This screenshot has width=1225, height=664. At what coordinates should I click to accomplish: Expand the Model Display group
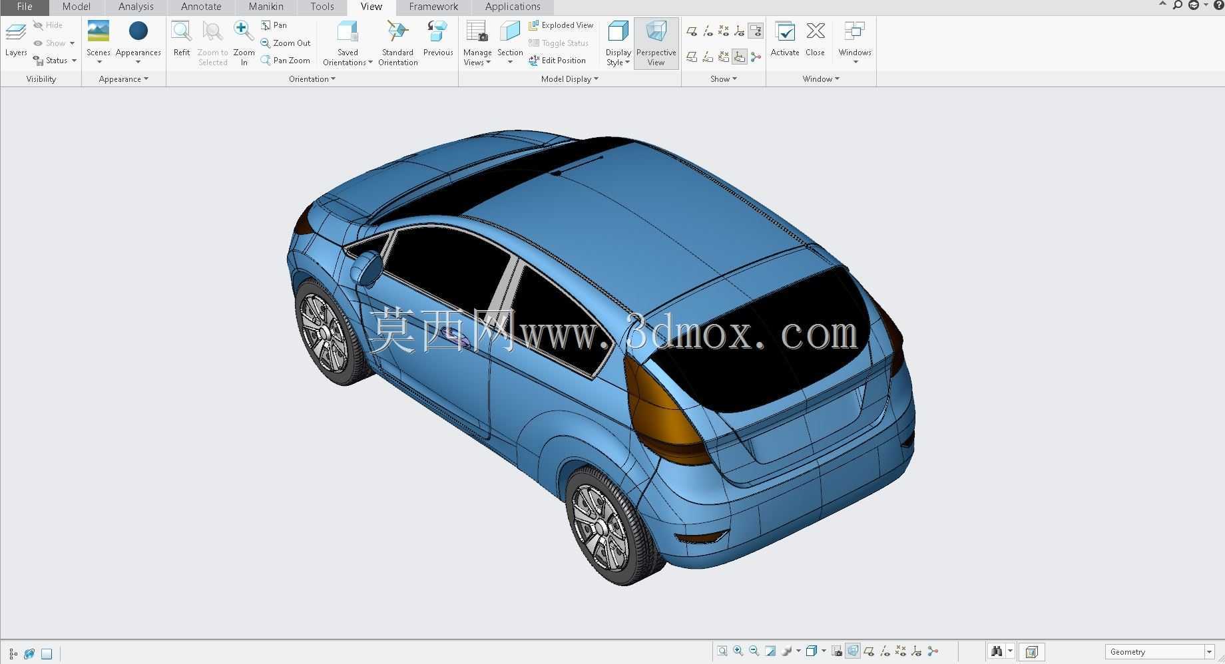click(x=570, y=79)
